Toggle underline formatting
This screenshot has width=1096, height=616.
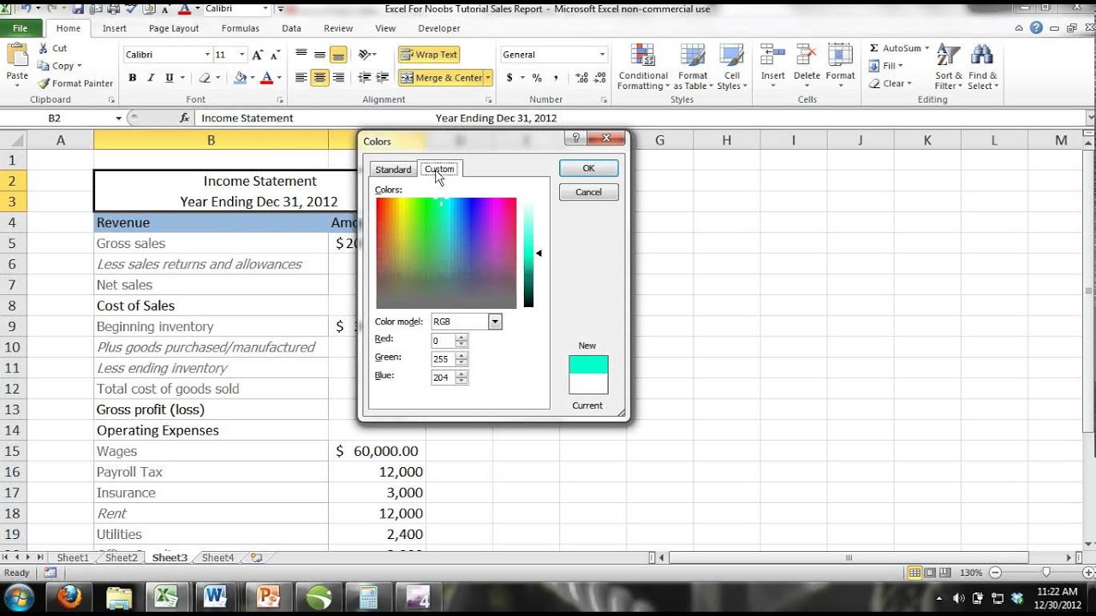tap(170, 78)
